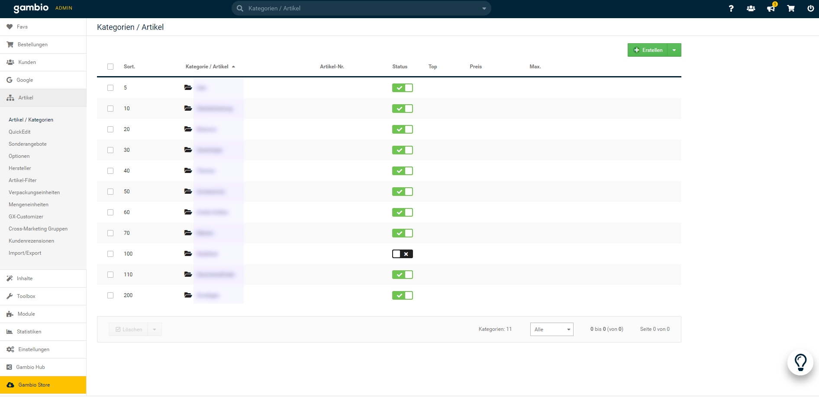
Task: Open the users icon in top bar
Action: click(x=751, y=8)
